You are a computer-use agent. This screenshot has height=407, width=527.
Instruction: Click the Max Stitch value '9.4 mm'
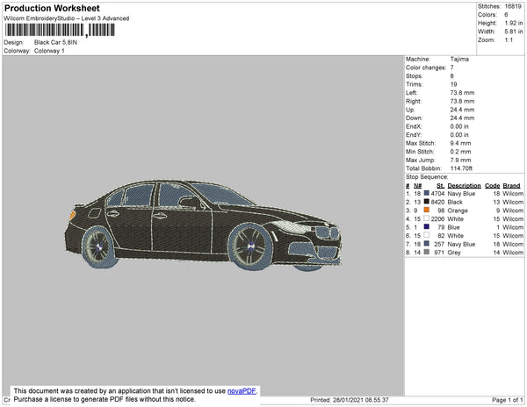pos(460,143)
